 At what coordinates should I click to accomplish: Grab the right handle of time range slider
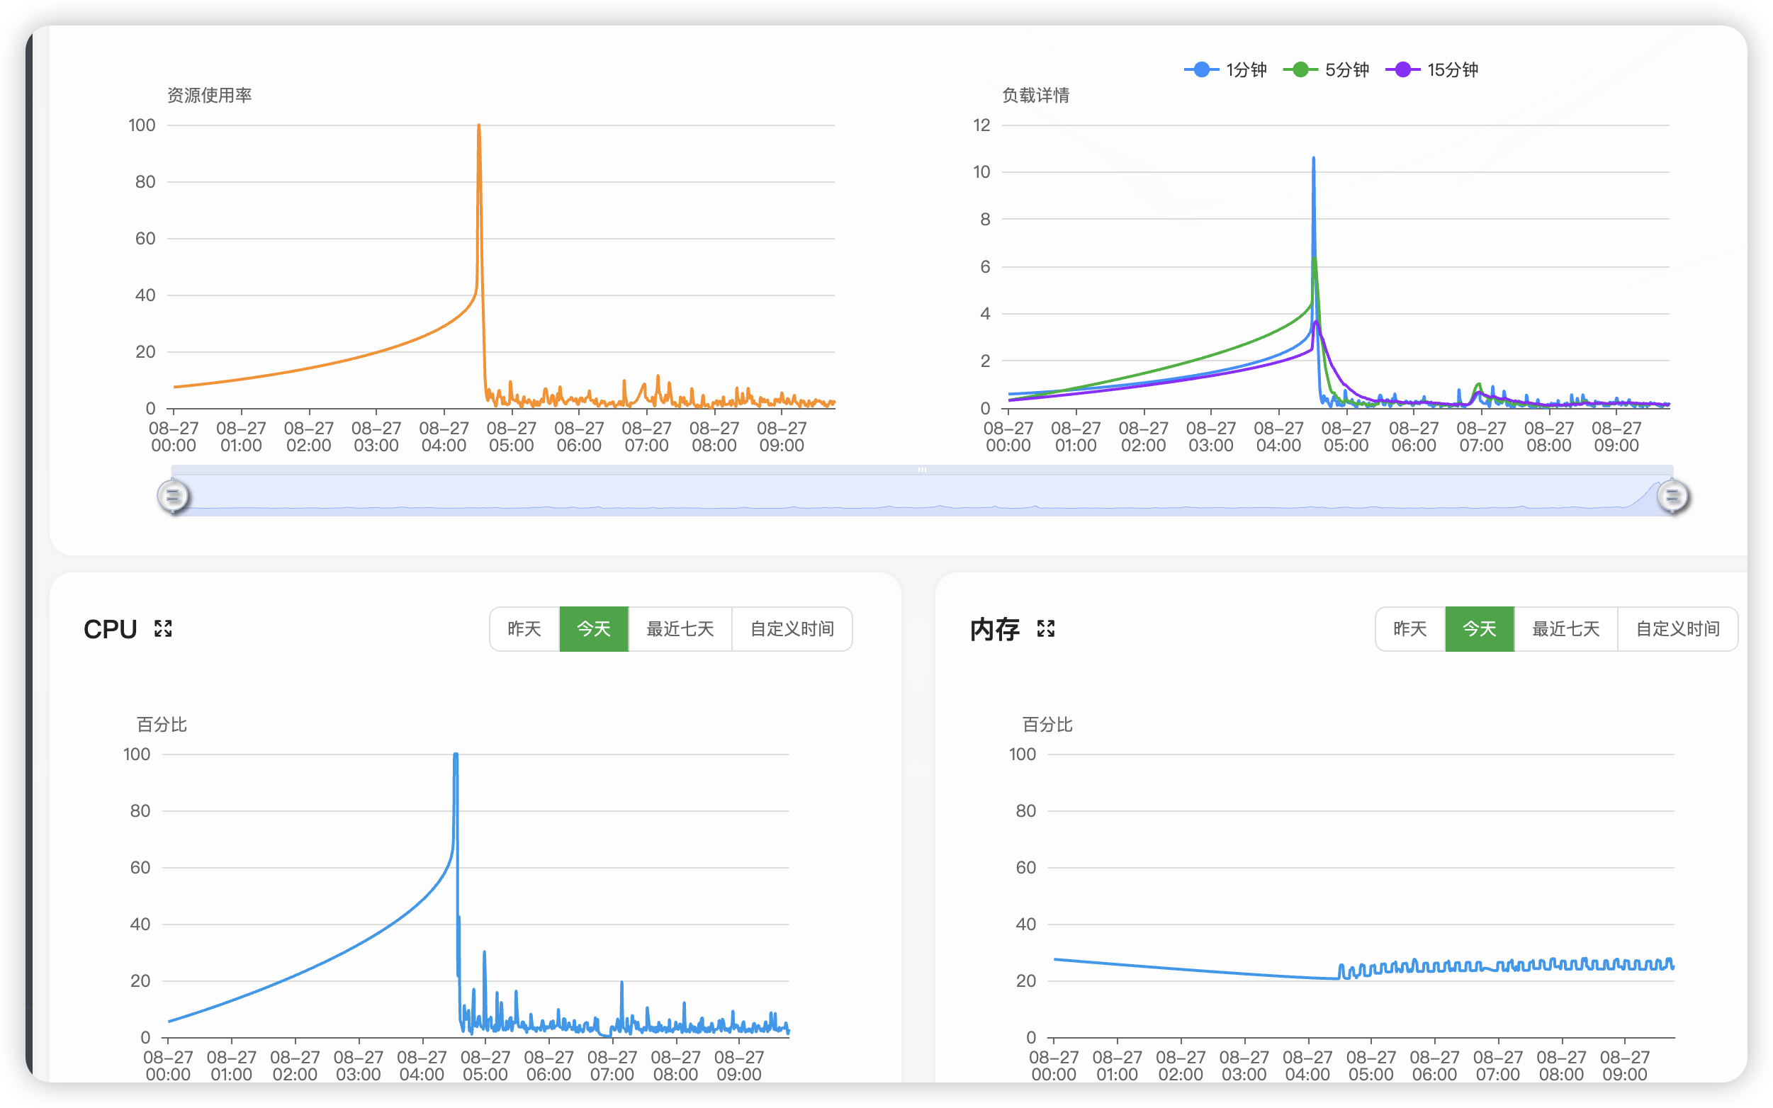[x=1672, y=496]
